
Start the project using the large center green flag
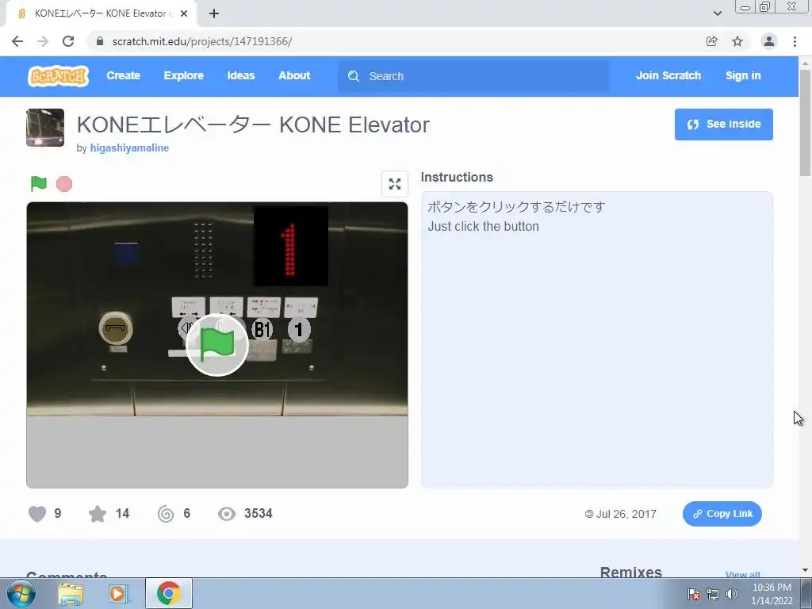point(217,345)
